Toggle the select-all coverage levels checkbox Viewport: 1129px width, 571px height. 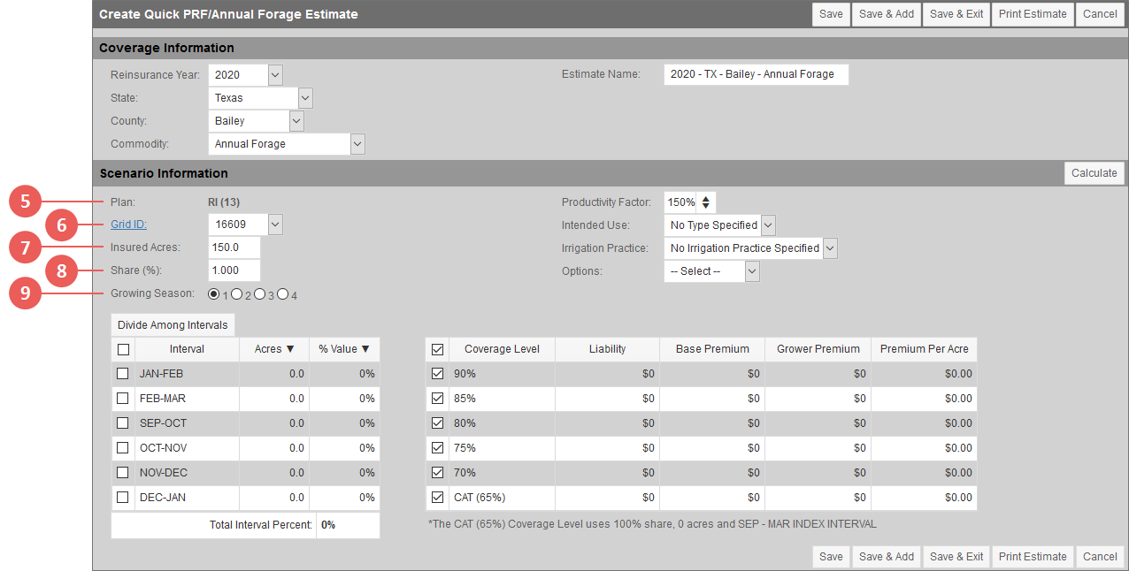coord(437,348)
